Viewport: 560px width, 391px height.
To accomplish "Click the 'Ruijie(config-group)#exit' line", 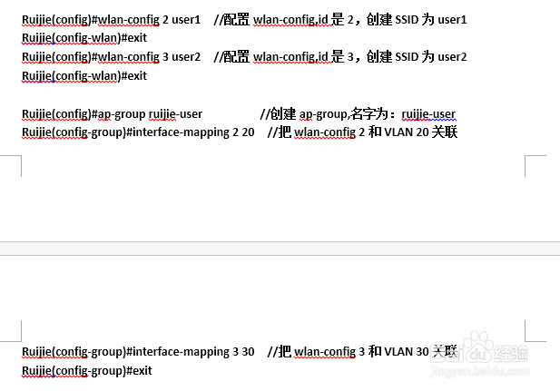I will (x=87, y=371).
